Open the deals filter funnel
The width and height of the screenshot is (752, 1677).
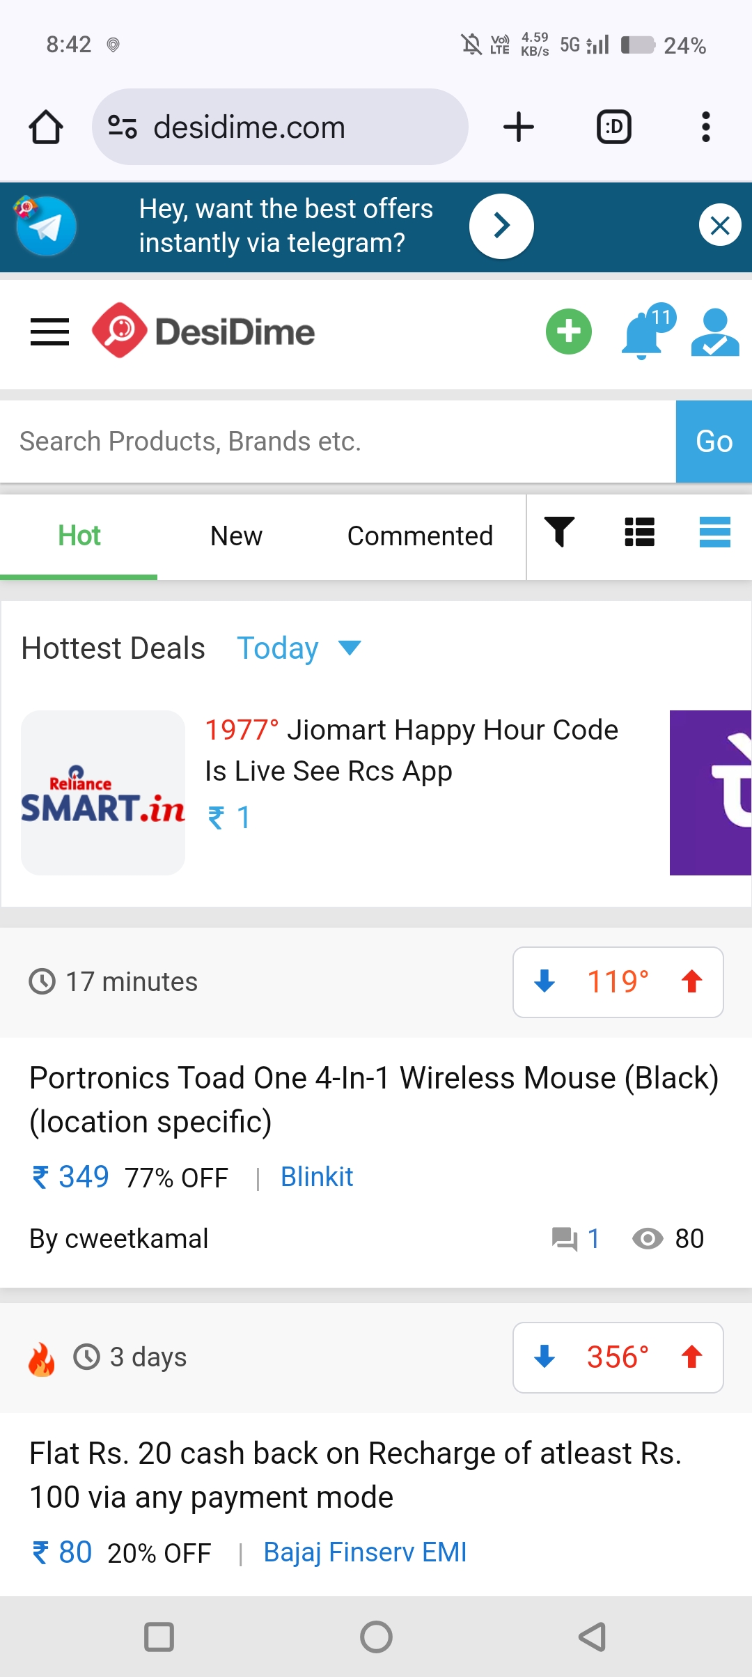(x=559, y=533)
